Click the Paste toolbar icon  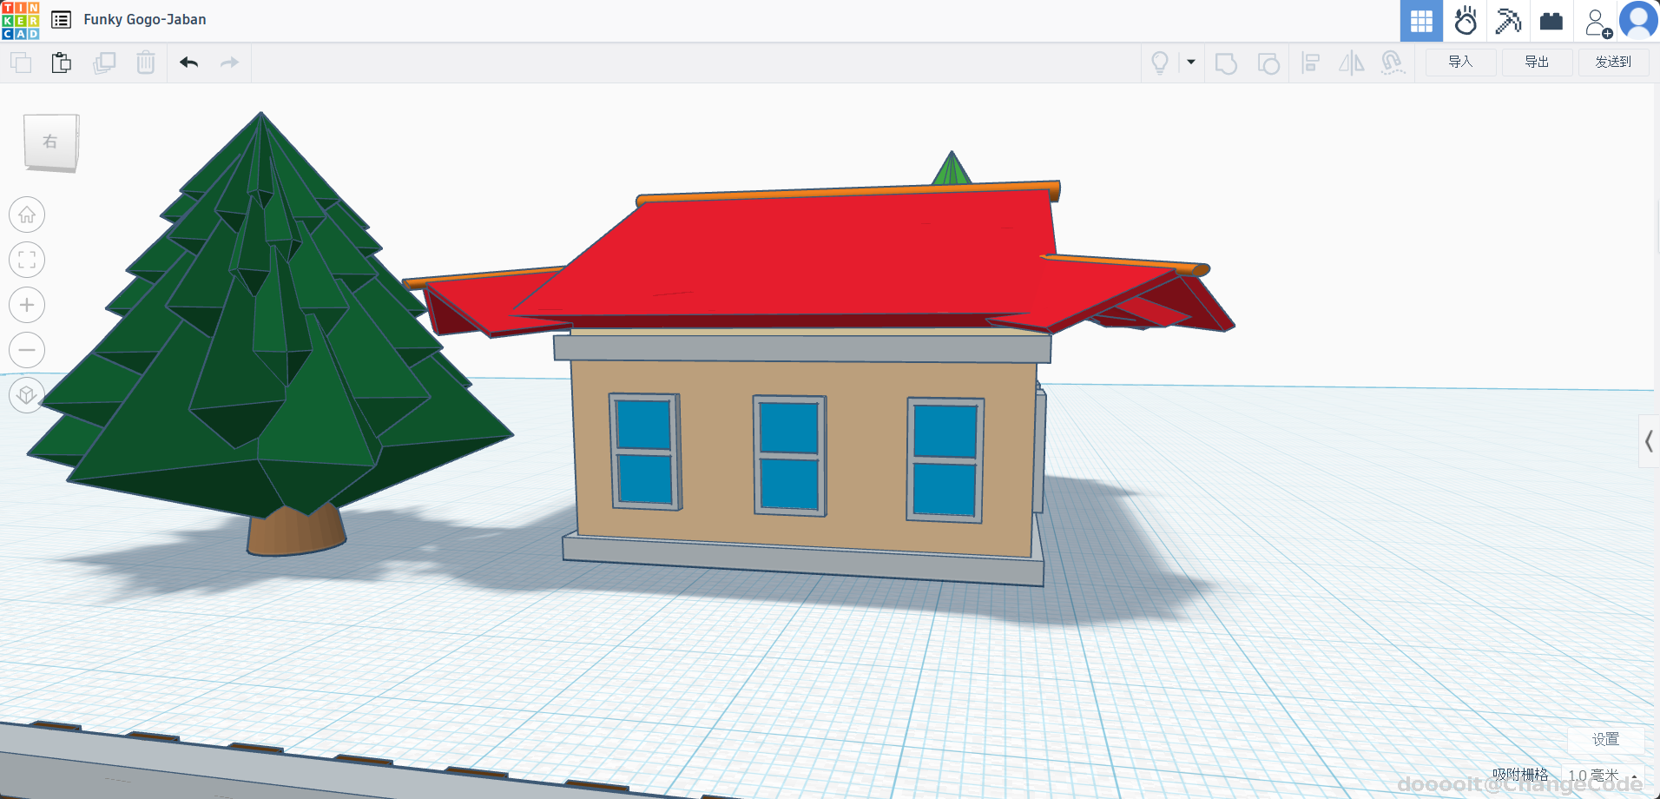(62, 63)
